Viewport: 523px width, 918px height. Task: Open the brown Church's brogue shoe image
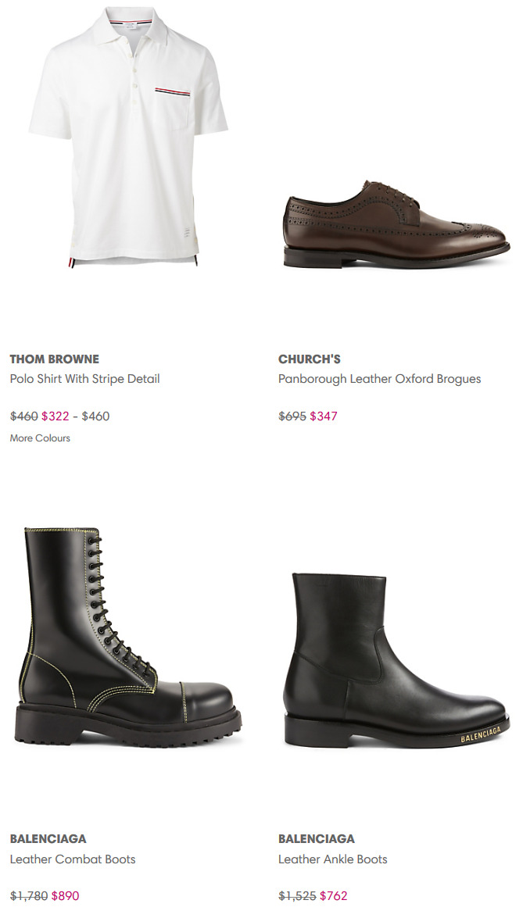point(396,226)
